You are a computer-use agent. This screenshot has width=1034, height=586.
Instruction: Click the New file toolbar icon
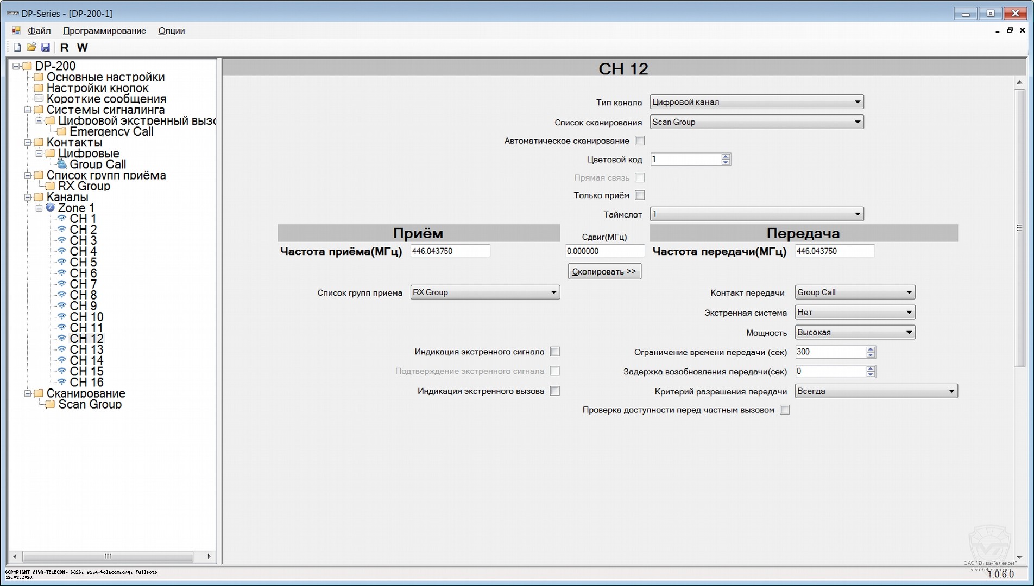(17, 48)
